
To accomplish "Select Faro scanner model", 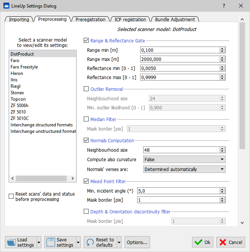I will pos(42,61).
